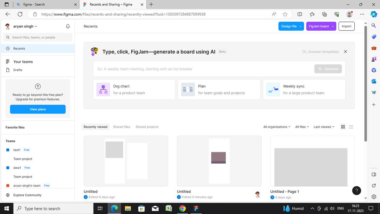Open Windows Start menu
This screenshot has height=214, width=380.
(7, 209)
